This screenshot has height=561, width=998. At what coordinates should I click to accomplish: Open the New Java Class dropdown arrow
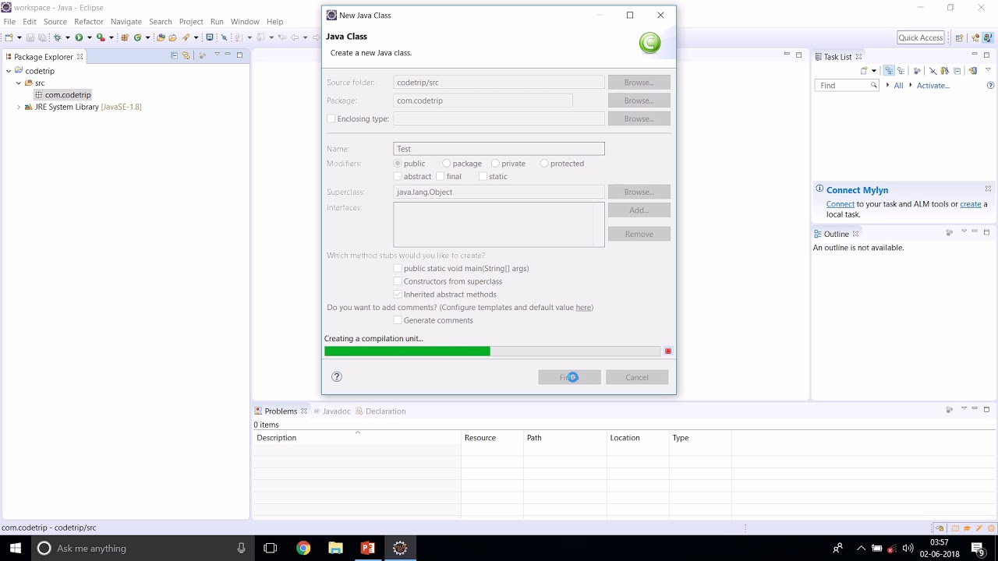[147, 37]
